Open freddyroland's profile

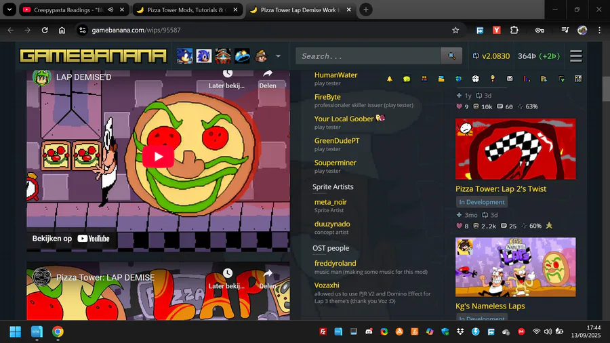pos(335,263)
